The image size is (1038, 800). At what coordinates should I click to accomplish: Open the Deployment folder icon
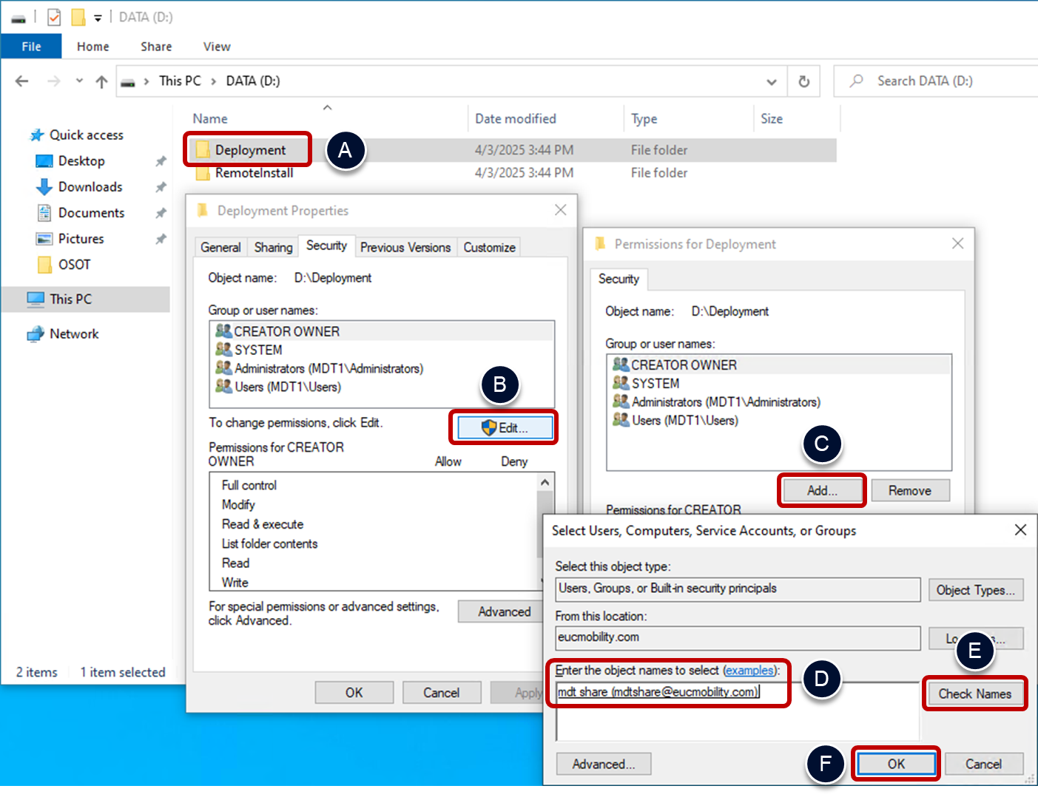coord(202,150)
